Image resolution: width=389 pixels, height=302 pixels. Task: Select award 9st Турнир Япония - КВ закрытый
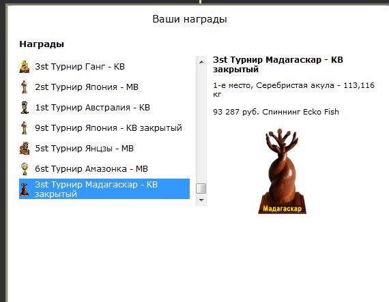click(104, 128)
